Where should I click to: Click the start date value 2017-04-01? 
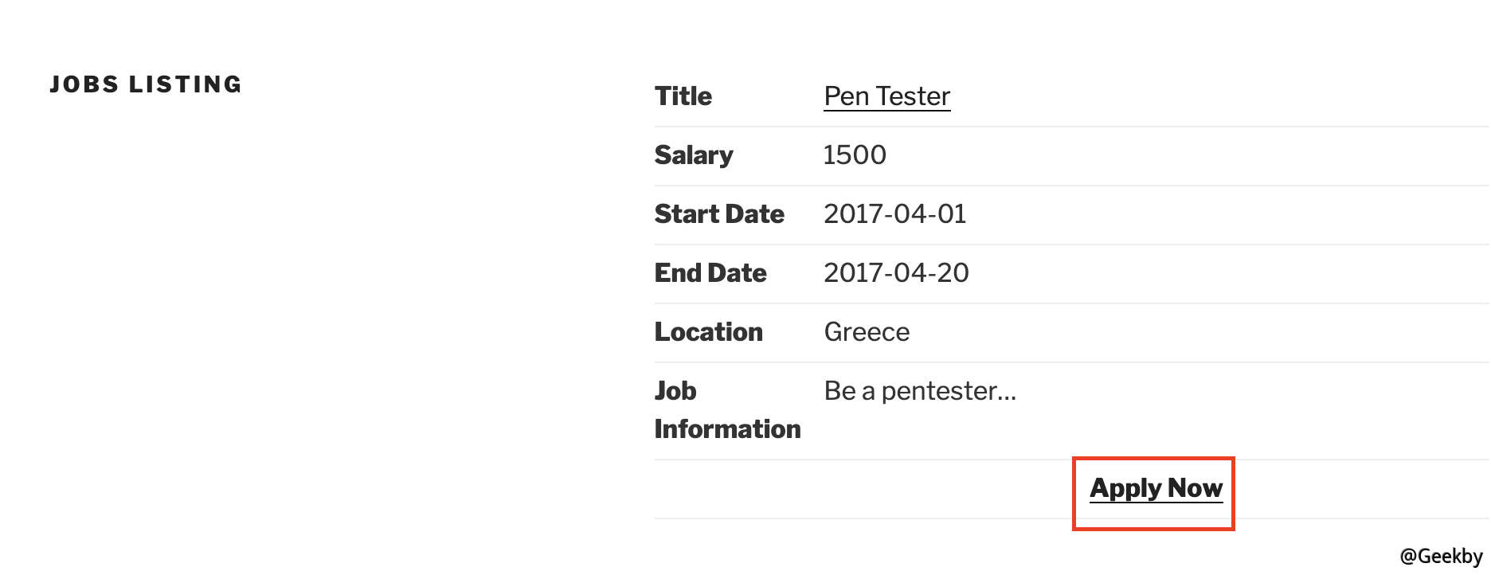[894, 214]
